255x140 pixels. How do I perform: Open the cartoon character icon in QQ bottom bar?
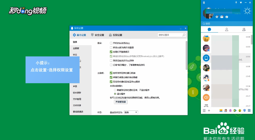226,110
